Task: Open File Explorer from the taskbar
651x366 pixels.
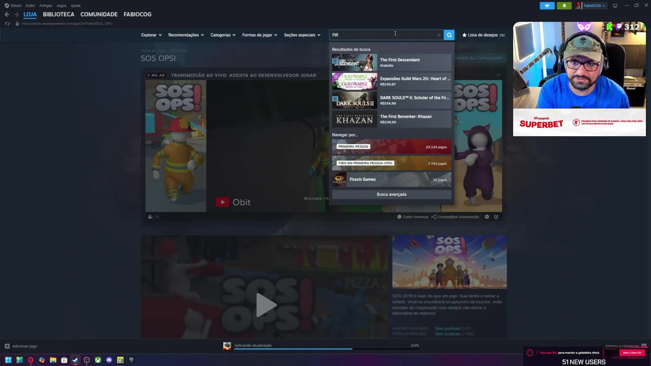Action: coord(53,360)
